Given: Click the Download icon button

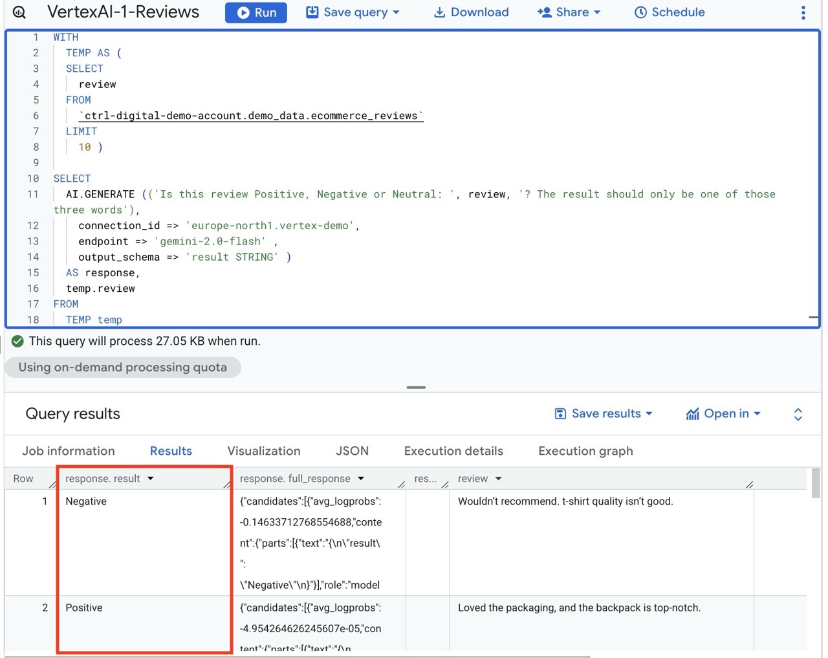Looking at the screenshot, I should pyautogui.click(x=439, y=12).
